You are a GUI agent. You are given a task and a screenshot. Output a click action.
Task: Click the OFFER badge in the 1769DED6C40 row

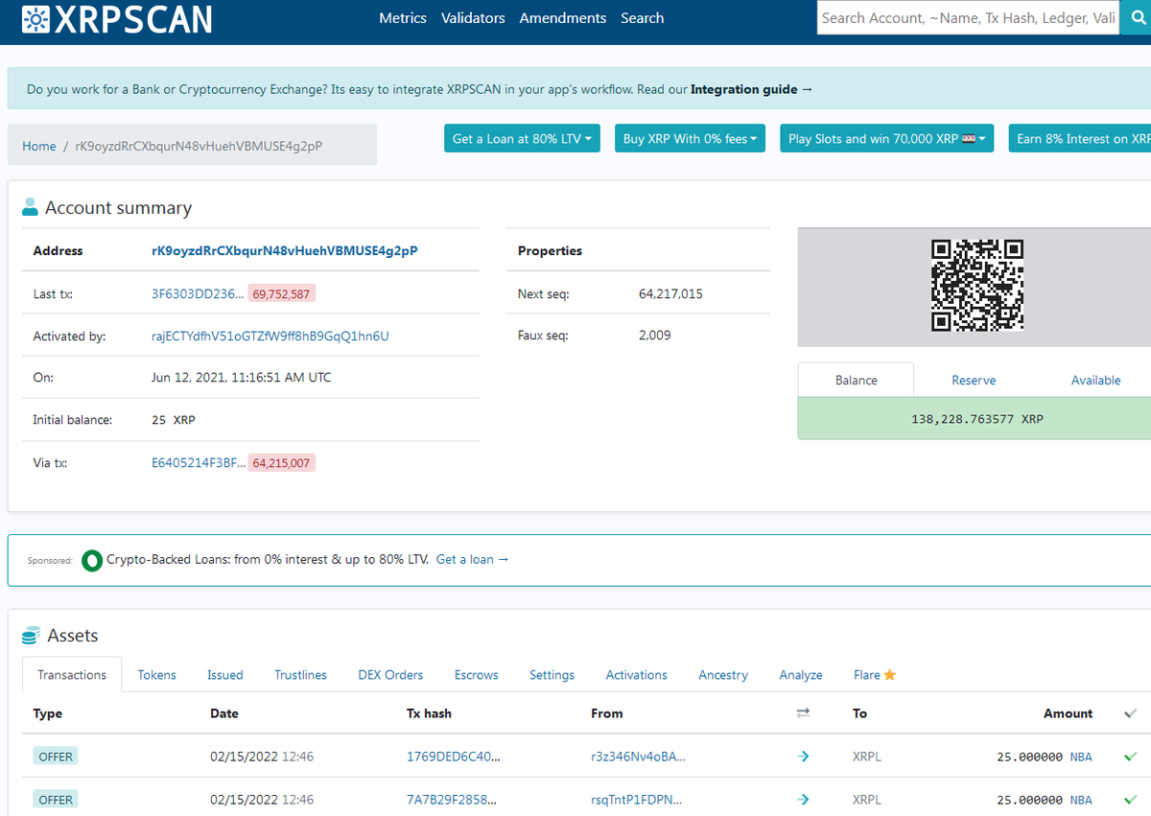pyautogui.click(x=56, y=757)
